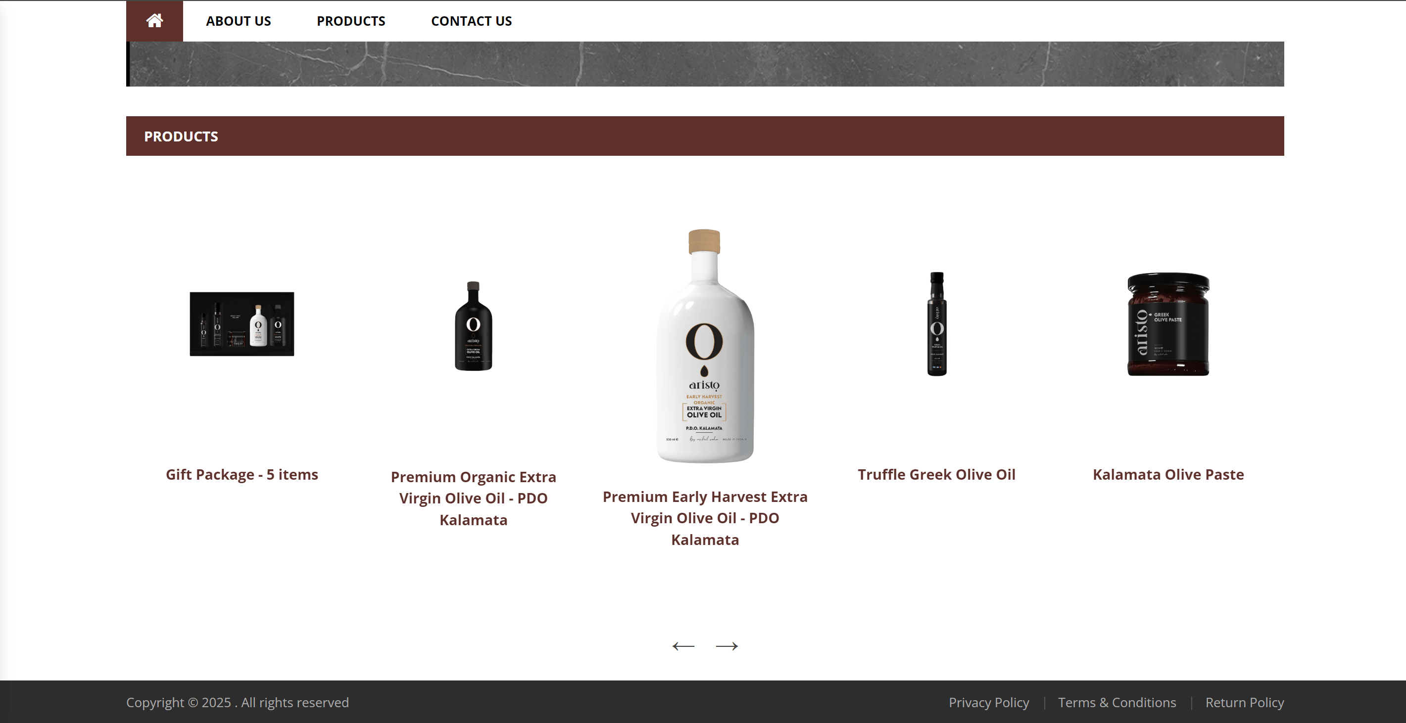Viewport: 1406px width, 723px height.
Task: View the black Organic Olive Oil bottle
Action: click(473, 326)
